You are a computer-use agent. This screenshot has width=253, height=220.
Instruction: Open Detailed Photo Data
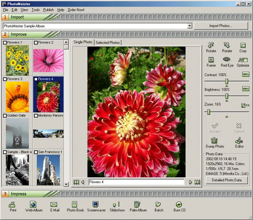pyautogui.click(x=226, y=180)
